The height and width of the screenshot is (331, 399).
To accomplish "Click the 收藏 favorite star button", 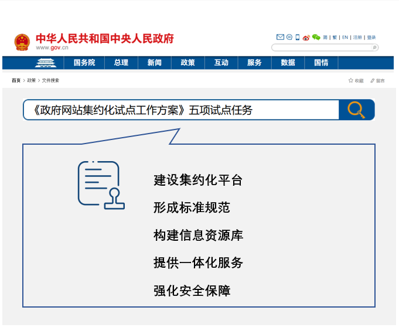I will pyautogui.click(x=356, y=81).
